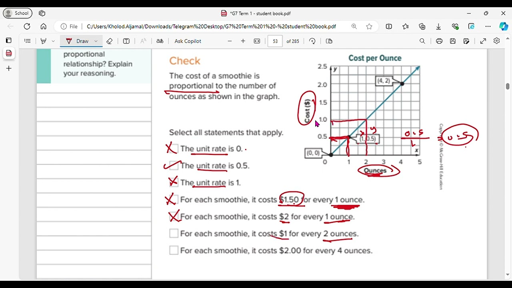Open the Copilot sidebar
Image resolution: width=512 pixels, height=288 pixels.
[x=504, y=26]
